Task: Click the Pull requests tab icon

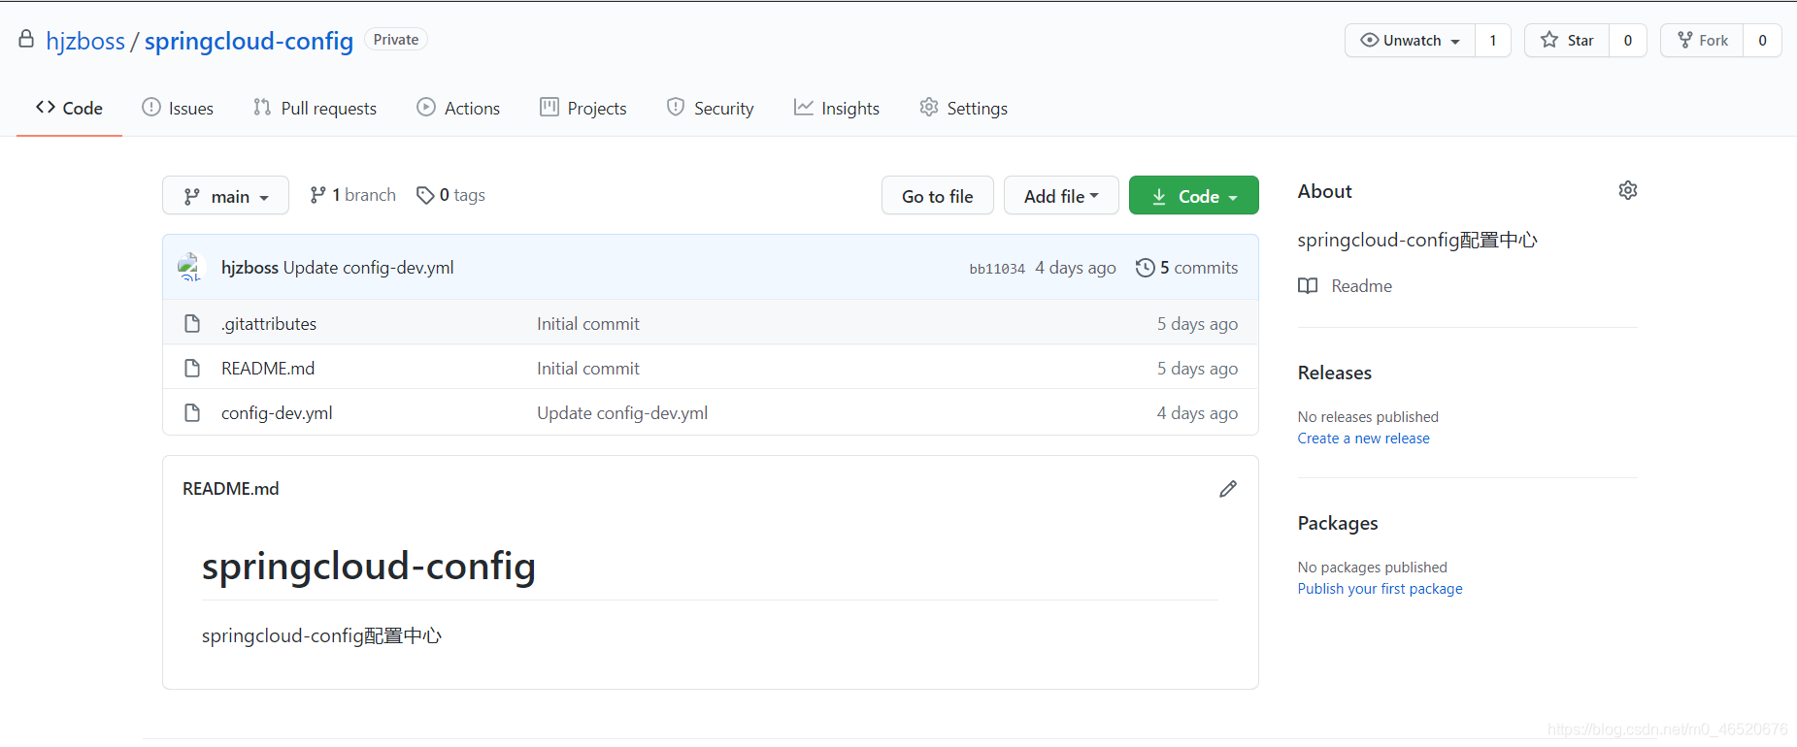Action: click(262, 107)
